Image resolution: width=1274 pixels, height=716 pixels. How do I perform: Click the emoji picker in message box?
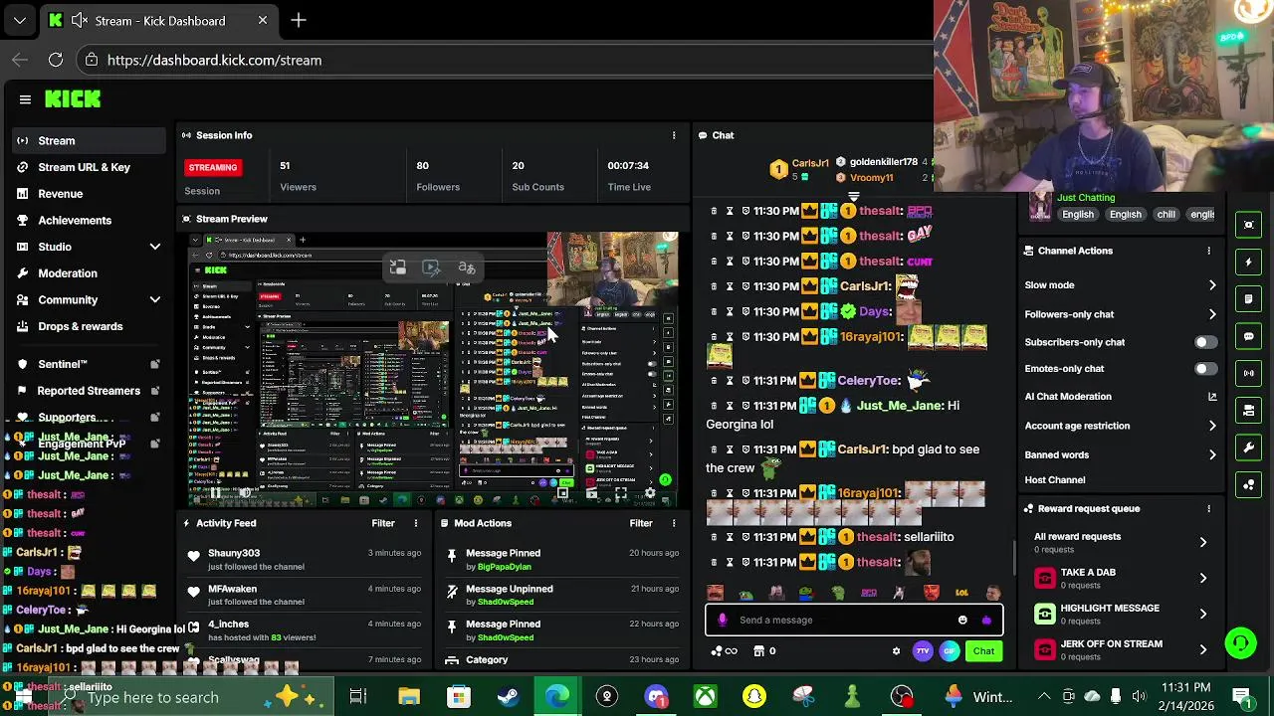(962, 620)
